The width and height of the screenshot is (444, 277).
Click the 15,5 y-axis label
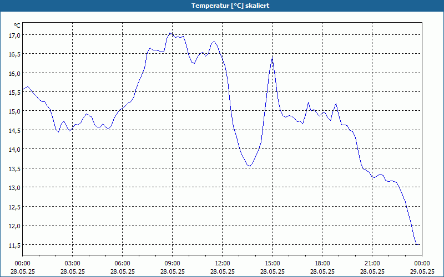click(x=14, y=93)
